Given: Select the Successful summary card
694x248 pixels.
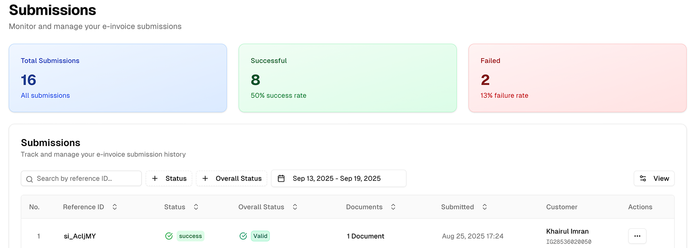Looking at the screenshot, I should coord(347,78).
